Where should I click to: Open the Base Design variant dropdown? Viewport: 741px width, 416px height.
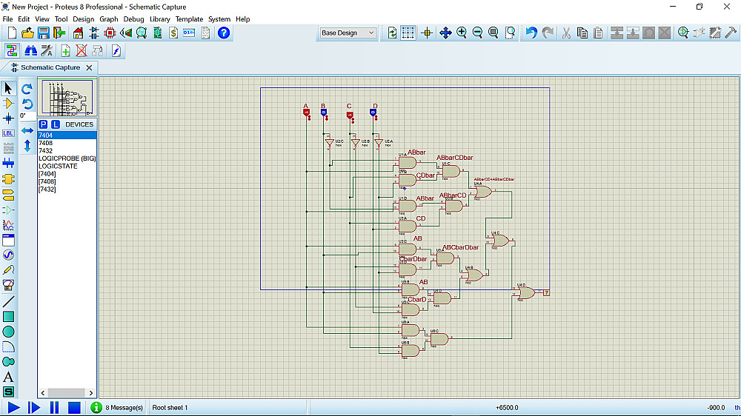tap(348, 33)
